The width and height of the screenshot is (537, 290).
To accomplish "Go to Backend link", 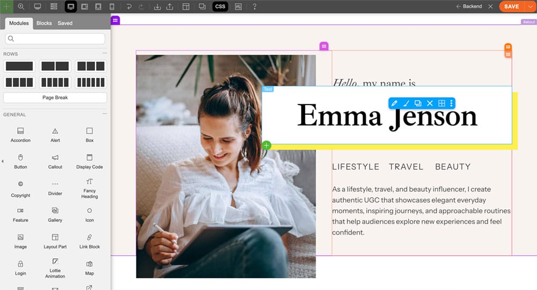I will click(x=468, y=6).
